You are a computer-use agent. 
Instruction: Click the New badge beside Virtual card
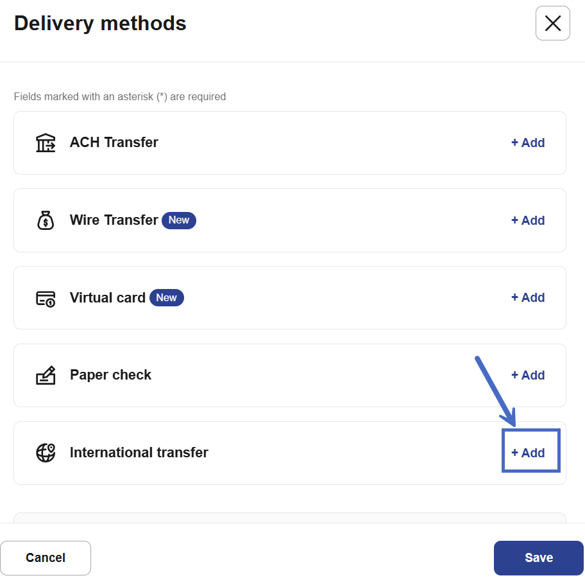[x=167, y=297]
